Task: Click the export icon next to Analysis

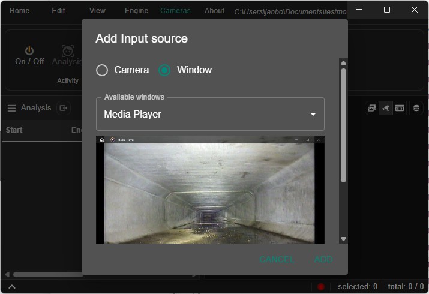Action: click(x=64, y=108)
